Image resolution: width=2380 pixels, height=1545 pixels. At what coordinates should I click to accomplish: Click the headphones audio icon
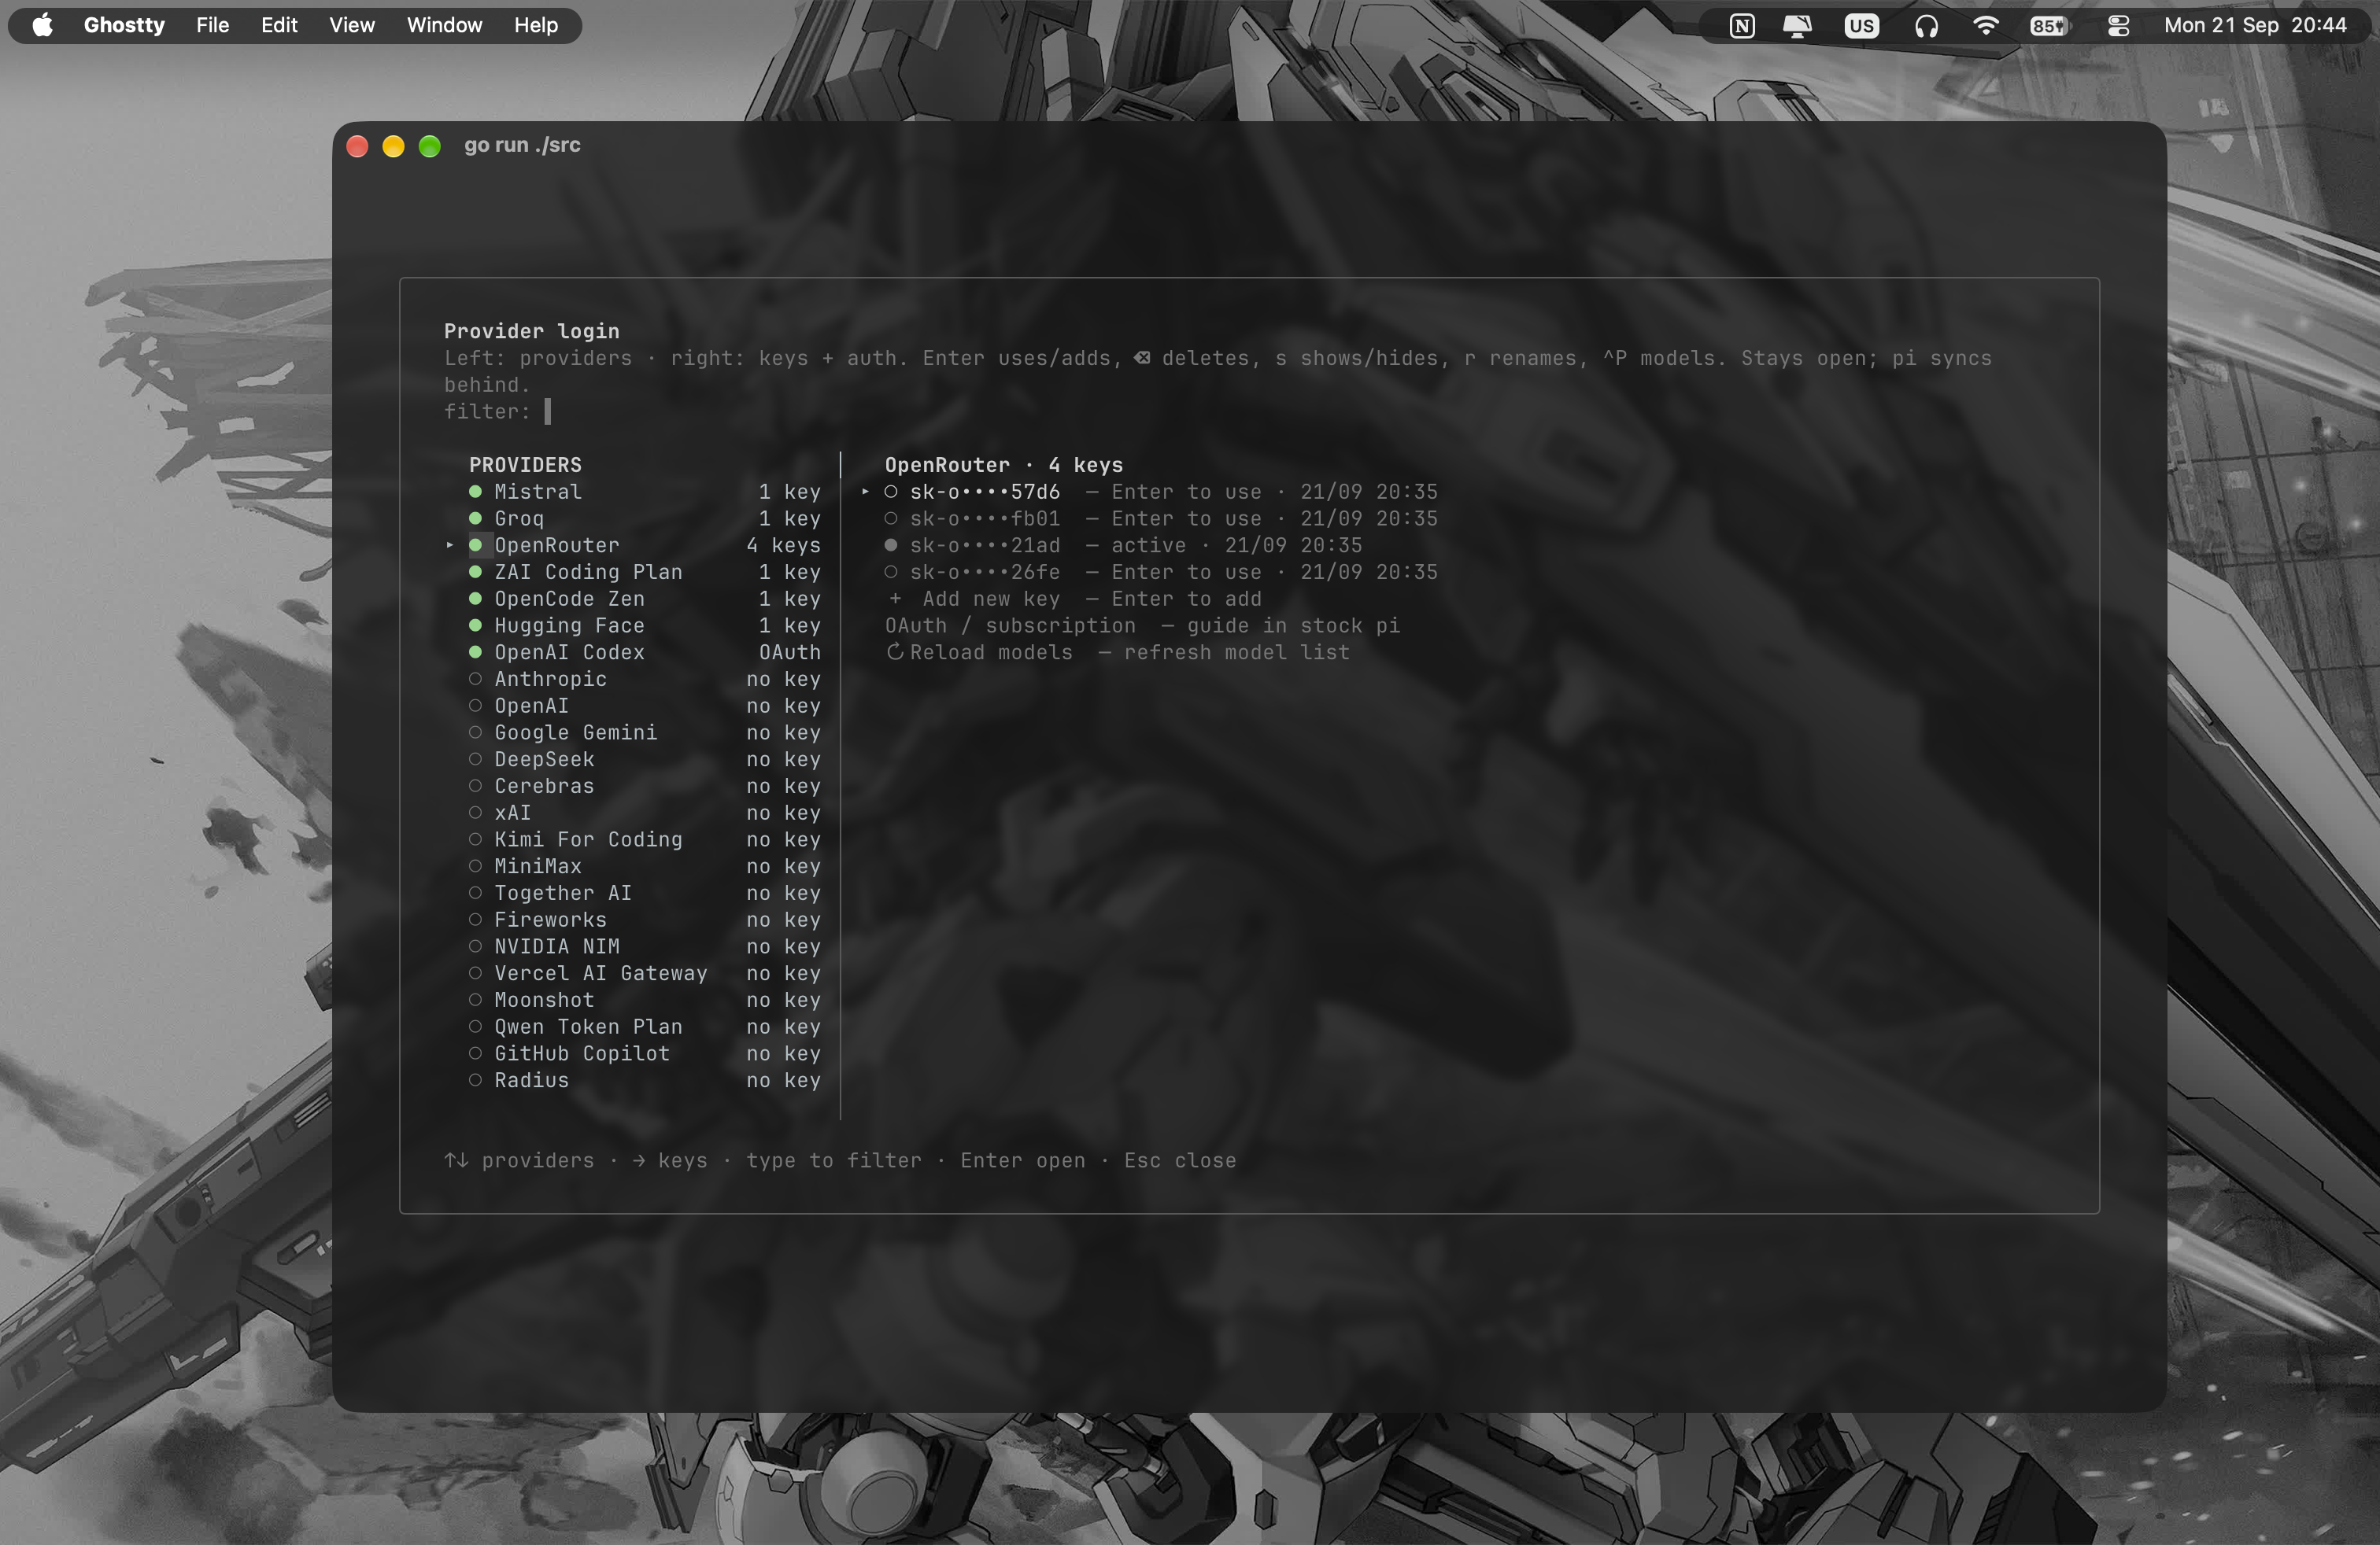(1926, 26)
